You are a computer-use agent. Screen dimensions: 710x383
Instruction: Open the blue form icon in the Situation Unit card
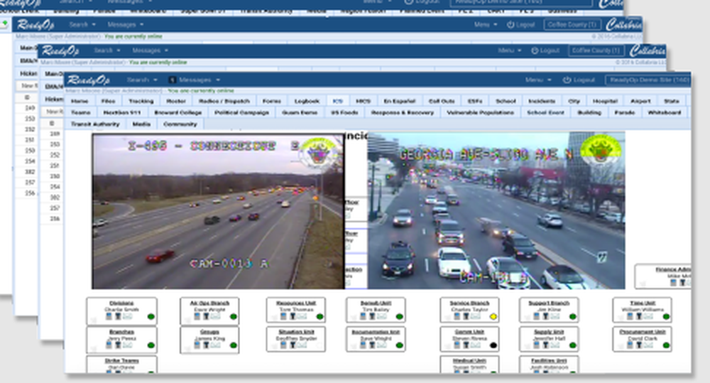[283, 345]
